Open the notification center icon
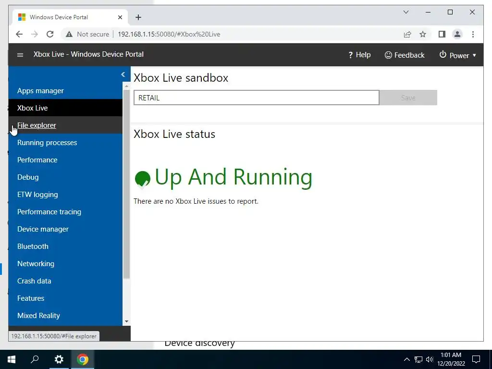This screenshot has height=369, width=492. [476, 359]
